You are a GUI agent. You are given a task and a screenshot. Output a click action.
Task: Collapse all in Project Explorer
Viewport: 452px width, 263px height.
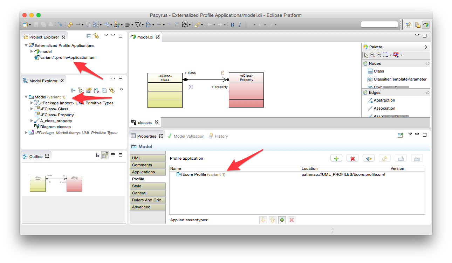[x=89, y=36]
